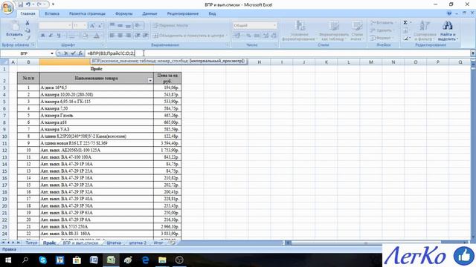The image size is (476, 267).
Task: Open Skype from the taskbar
Action: pos(43,260)
